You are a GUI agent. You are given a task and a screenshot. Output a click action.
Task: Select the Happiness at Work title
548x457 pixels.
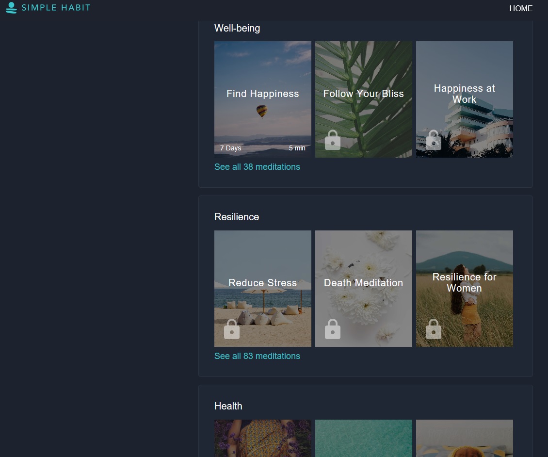click(x=464, y=94)
